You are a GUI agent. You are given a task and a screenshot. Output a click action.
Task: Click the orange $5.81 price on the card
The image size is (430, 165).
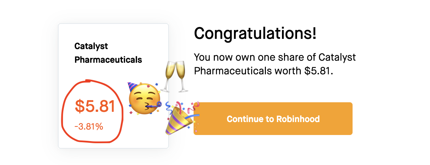point(95,106)
